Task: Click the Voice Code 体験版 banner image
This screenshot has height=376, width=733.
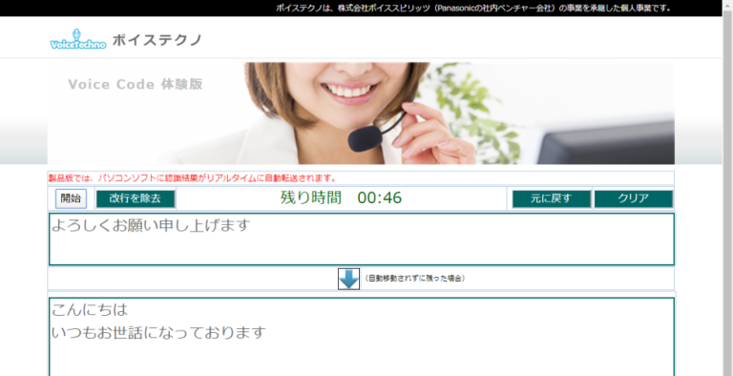Action: 361,114
